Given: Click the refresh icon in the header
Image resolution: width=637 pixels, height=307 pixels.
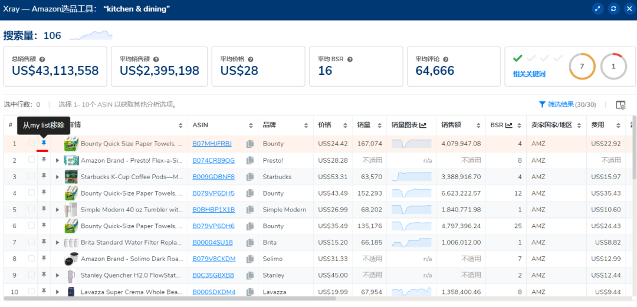Looking at the screenshot, I should 613,9.
